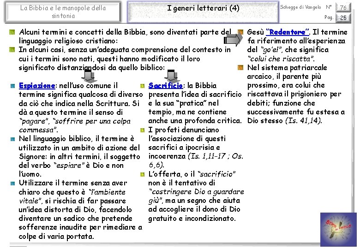Click the text 'Nel linguaggio biblico, il termine è'
This screenshot has width=360, height=249.
(77, 139)
